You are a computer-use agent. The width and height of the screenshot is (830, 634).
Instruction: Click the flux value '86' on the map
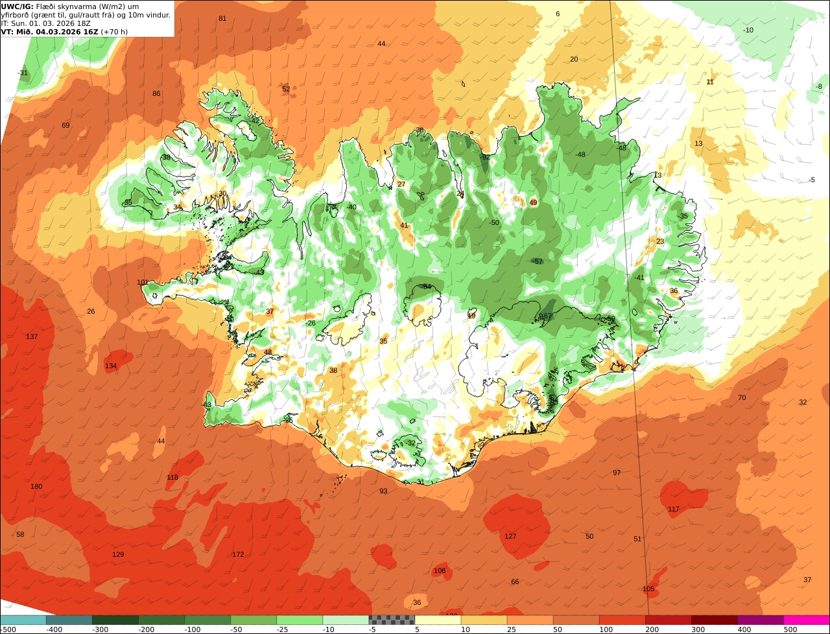(x=156, y=93)
